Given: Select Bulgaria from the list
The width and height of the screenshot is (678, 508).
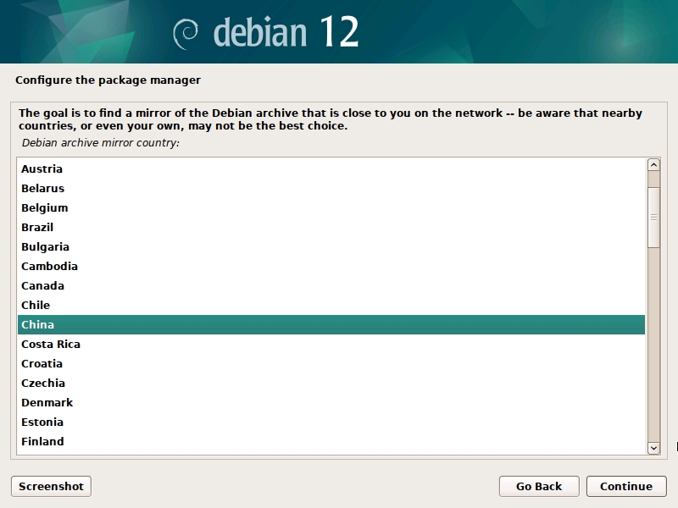Looking at the screenshot, I should (46, 247).
